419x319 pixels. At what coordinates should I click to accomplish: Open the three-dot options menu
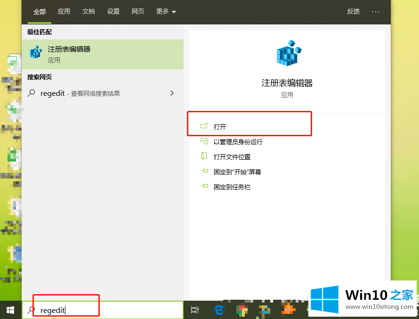coord(375,12)
